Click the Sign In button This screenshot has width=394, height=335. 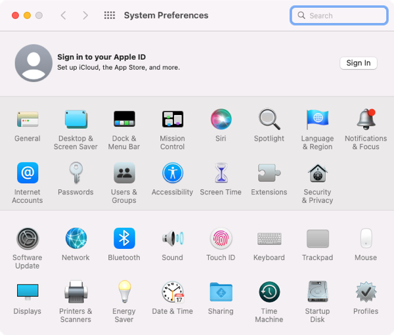359,63
